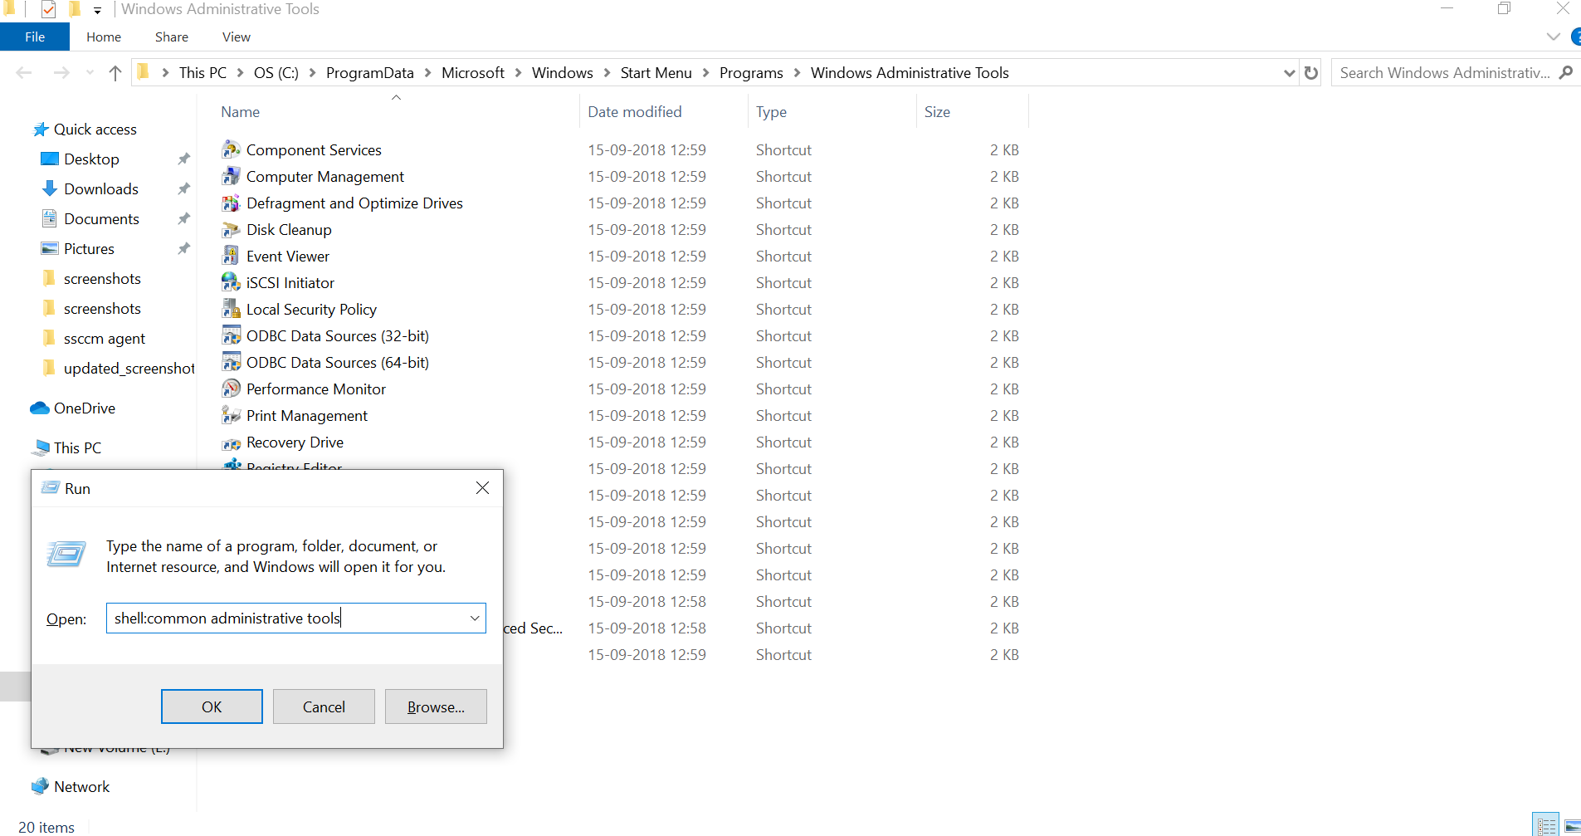Select ODBC Data Sources (64-bit) shortcut
The height and width of the screenshot is (836, 1581).
click(337, 362)
